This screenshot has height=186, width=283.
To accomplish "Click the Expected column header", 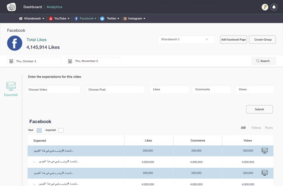I will [x=40, y=141].
